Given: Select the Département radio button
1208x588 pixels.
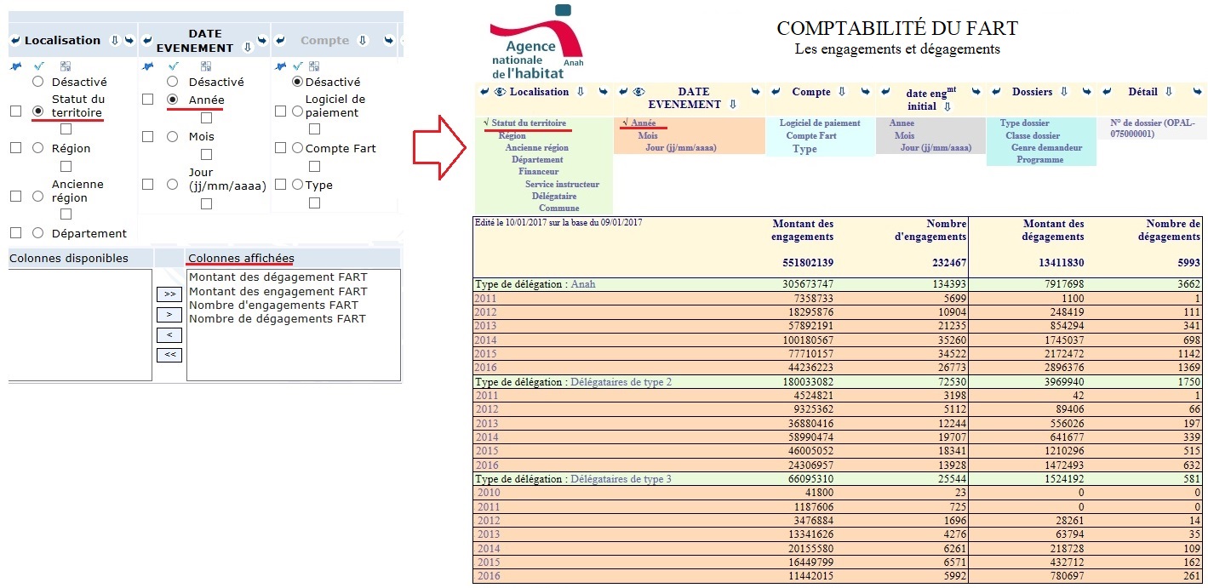Looking at the screenshot, I should pos(37,233).
